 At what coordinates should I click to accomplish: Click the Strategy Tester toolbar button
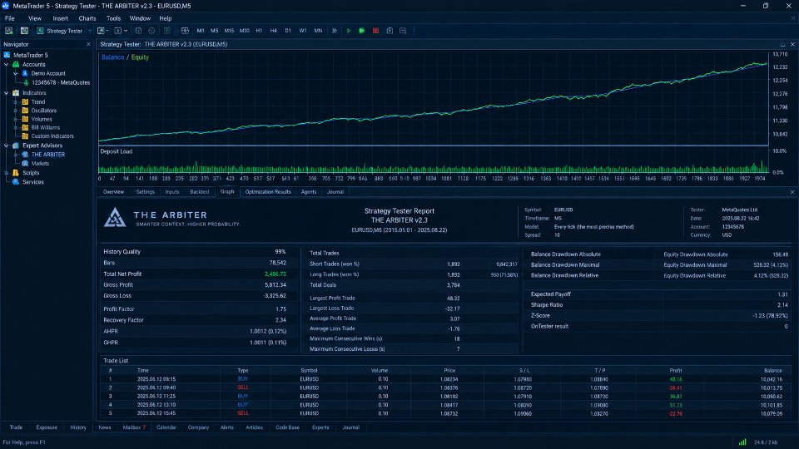pos(60,31)
